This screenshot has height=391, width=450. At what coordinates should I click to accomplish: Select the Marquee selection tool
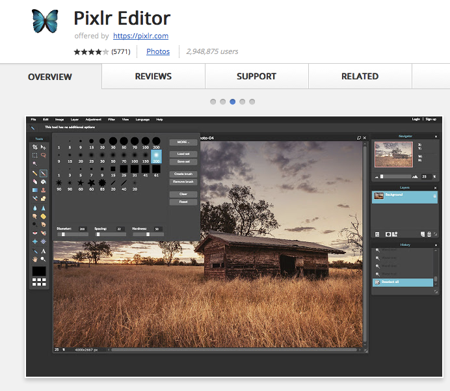(35, 155)
